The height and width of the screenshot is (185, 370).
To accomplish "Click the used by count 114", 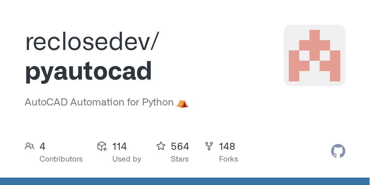I will click(x=119, y=146).
